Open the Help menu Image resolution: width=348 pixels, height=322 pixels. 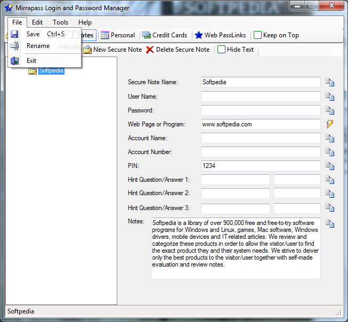85,22
